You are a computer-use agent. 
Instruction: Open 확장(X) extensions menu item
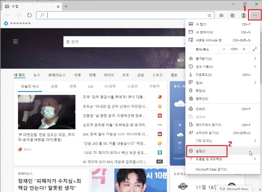point(223,91)
